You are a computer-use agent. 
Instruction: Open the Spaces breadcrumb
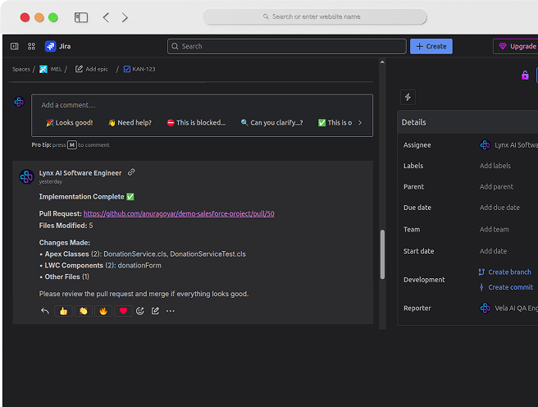pos(21,69)
